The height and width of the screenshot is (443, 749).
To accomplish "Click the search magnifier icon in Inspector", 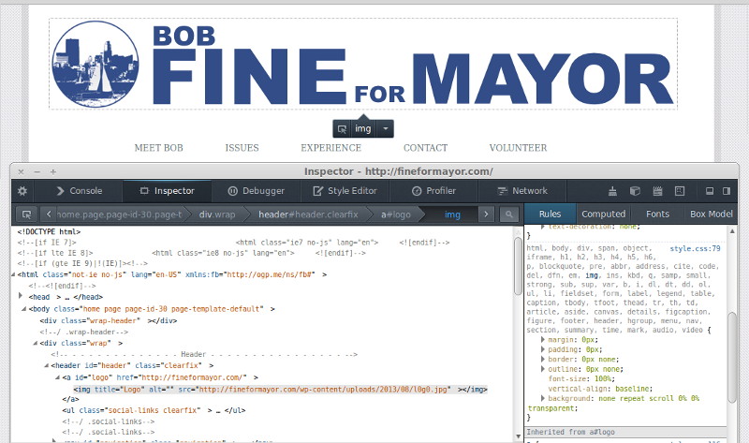I will click(510, 214).
